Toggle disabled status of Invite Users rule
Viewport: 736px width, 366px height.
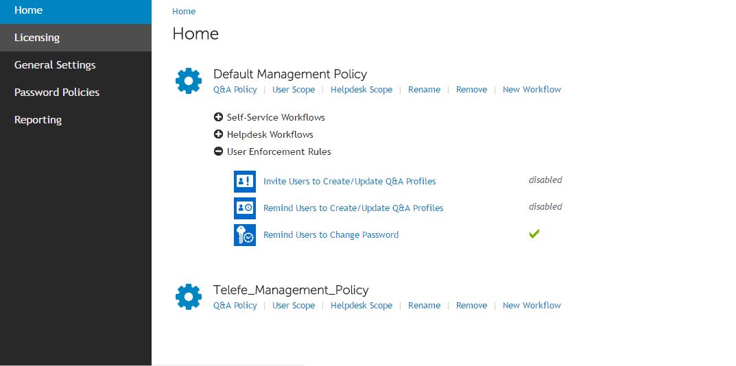click(x=545, y=180)
